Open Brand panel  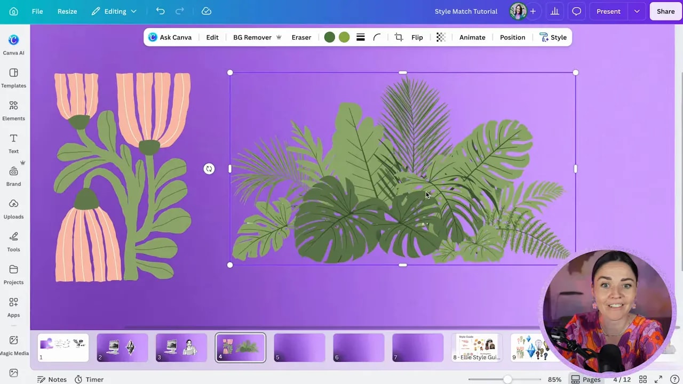[13, 177]
